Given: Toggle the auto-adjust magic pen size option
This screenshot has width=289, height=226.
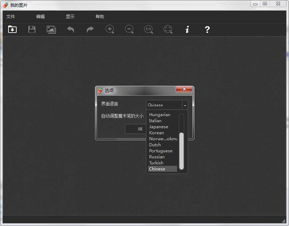Looking at the screenshot, I should click(123, 116).
